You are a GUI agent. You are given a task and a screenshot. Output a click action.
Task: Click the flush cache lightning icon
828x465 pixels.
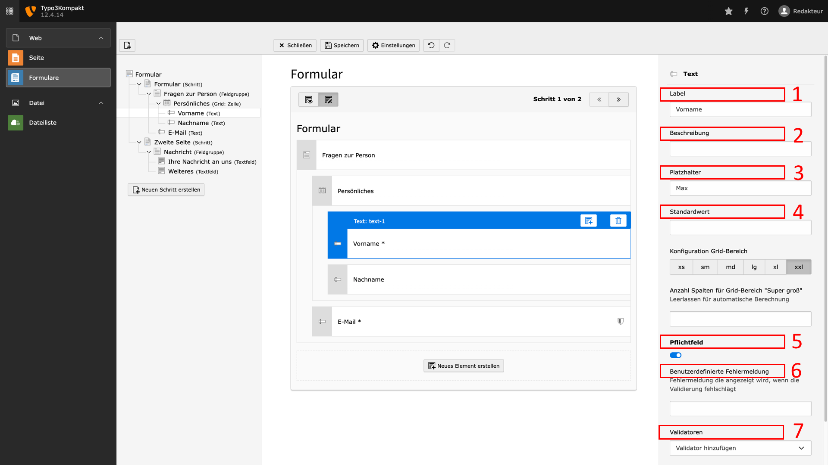click(746, 11)
